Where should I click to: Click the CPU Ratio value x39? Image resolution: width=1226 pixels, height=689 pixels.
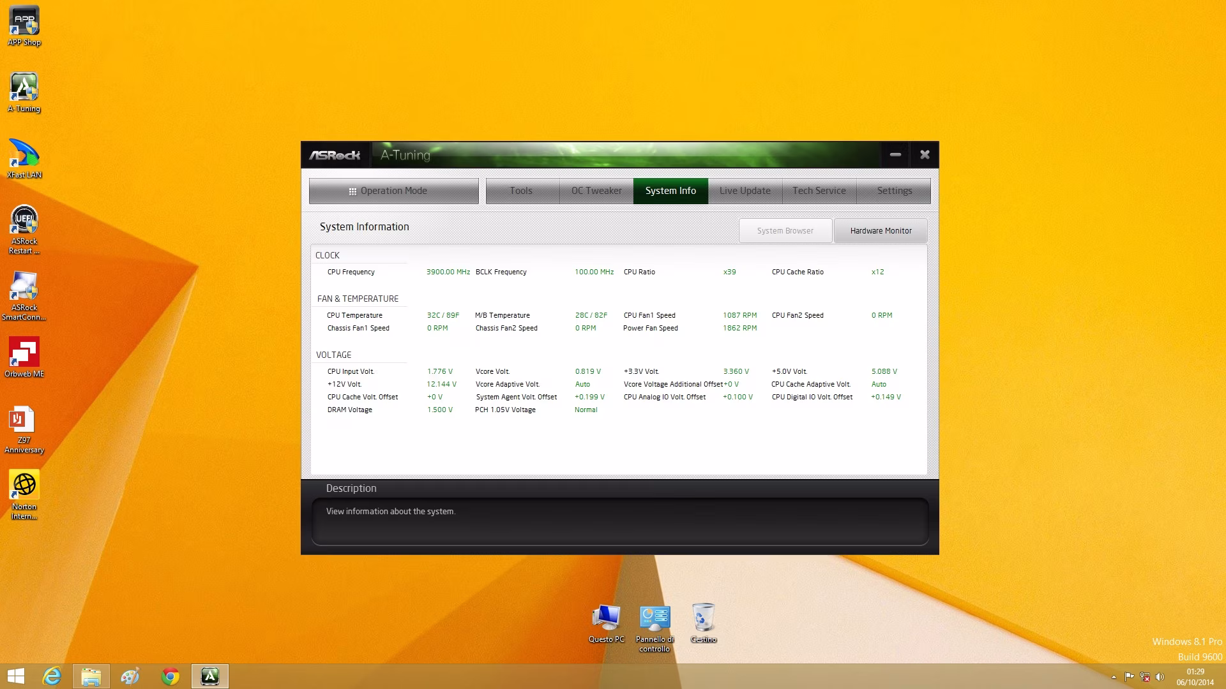[729, 272]
